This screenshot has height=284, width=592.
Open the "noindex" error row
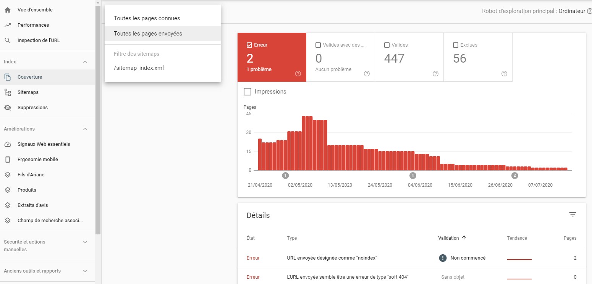pos(332,258)
